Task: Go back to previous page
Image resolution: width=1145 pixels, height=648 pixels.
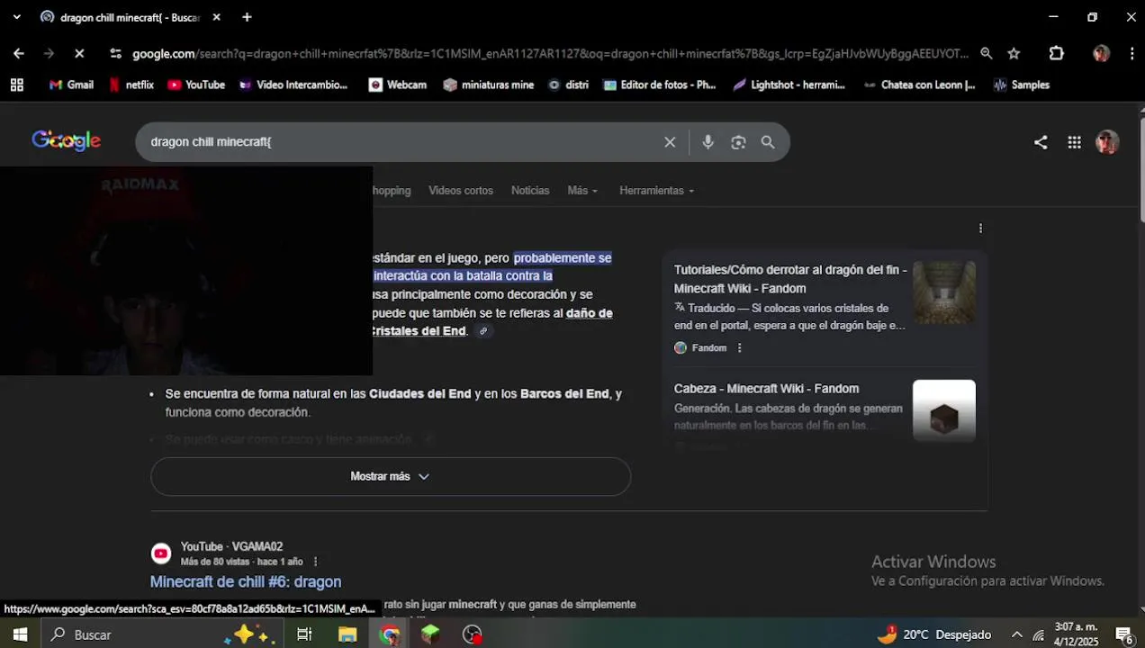Action: click(x=19, y=54)
